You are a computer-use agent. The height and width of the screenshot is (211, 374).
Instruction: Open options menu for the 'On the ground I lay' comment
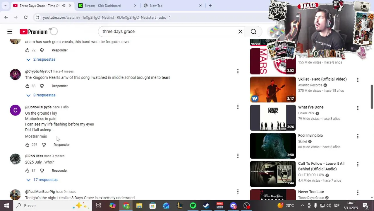point(238,107)
